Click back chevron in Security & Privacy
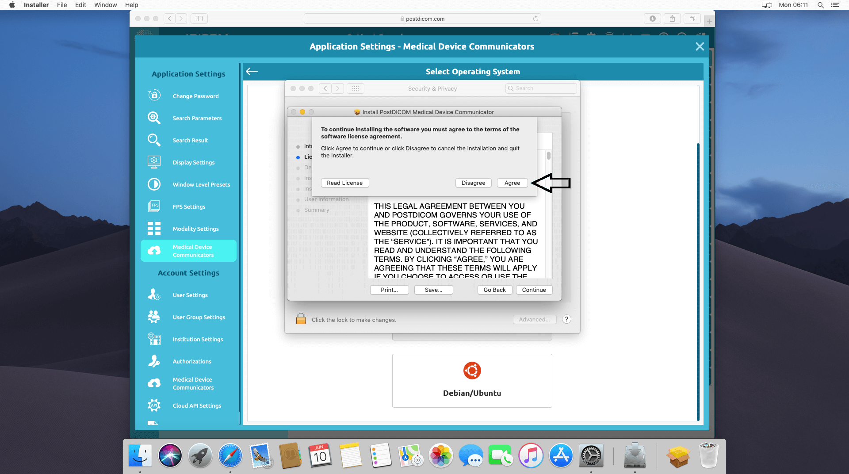Screen dimensions: 849x474 coord(325,88)
